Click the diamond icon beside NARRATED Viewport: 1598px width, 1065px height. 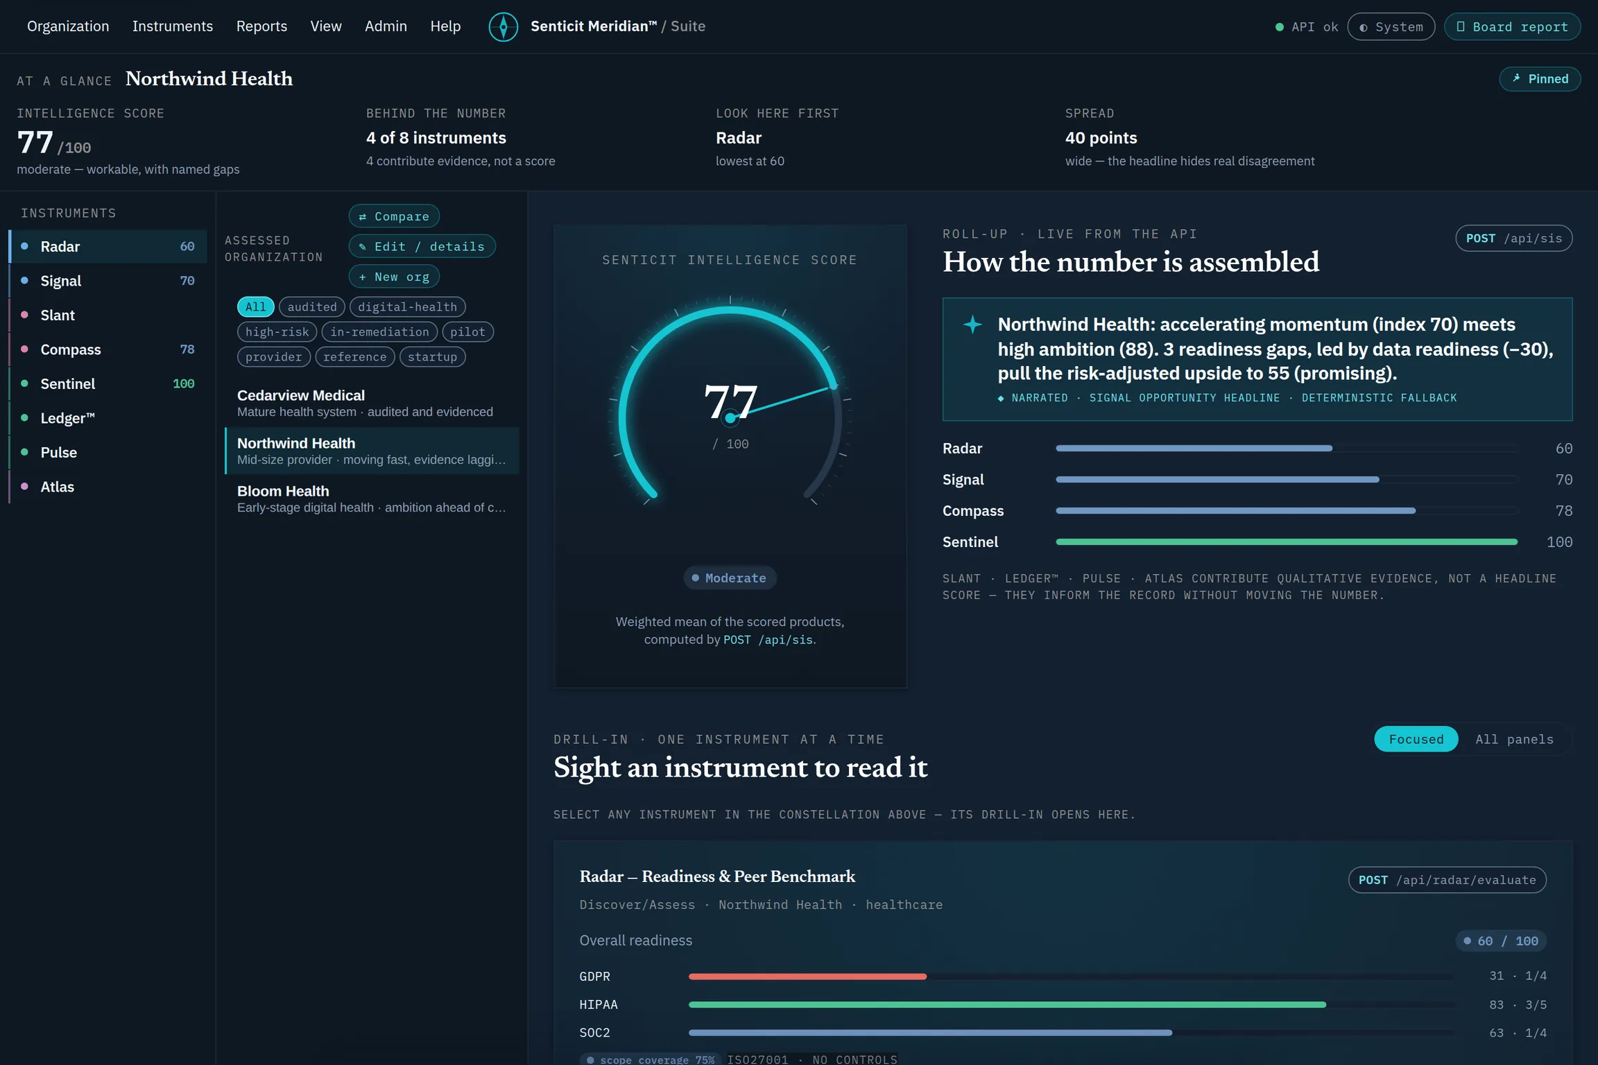[x=1000, y=398]
